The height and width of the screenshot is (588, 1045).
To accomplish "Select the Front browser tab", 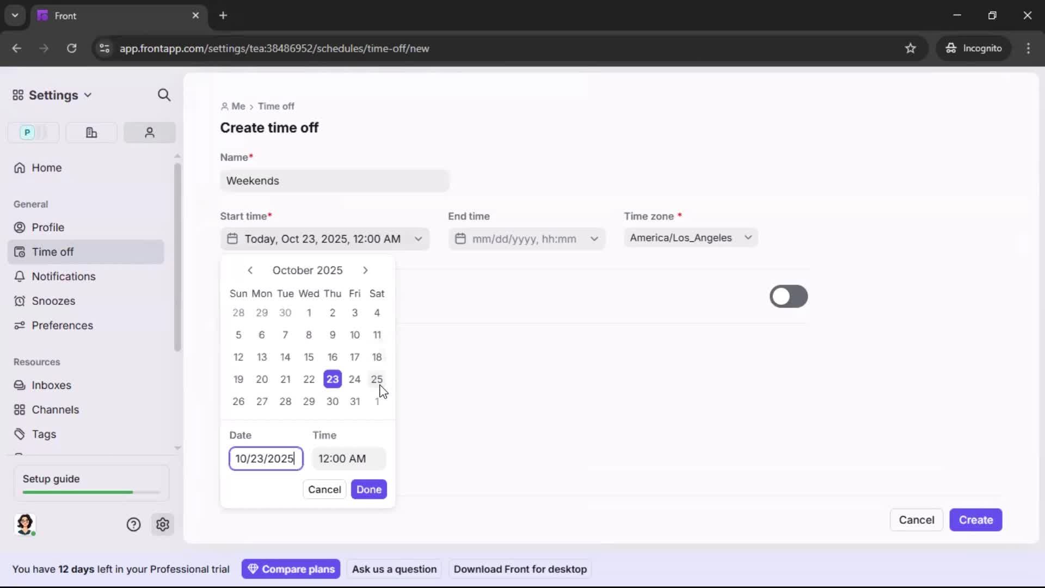I will 98,15.
